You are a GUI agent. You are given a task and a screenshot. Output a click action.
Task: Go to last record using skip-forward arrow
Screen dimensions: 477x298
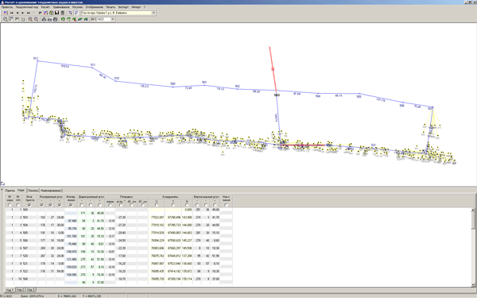point(29,13)
